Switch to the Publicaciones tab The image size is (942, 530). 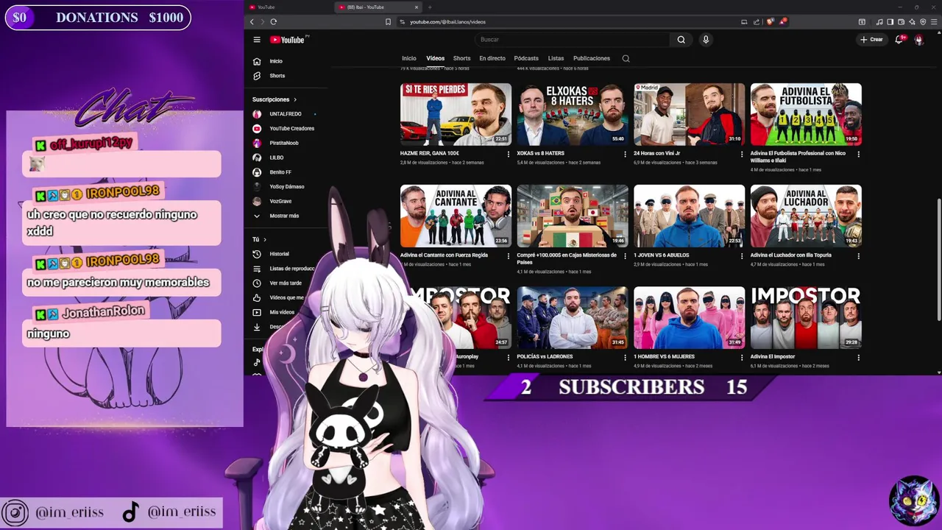coord(592,58)
